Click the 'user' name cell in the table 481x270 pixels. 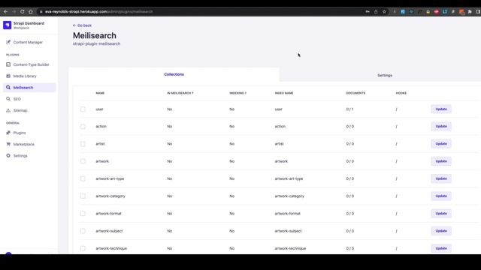point(99,109)
